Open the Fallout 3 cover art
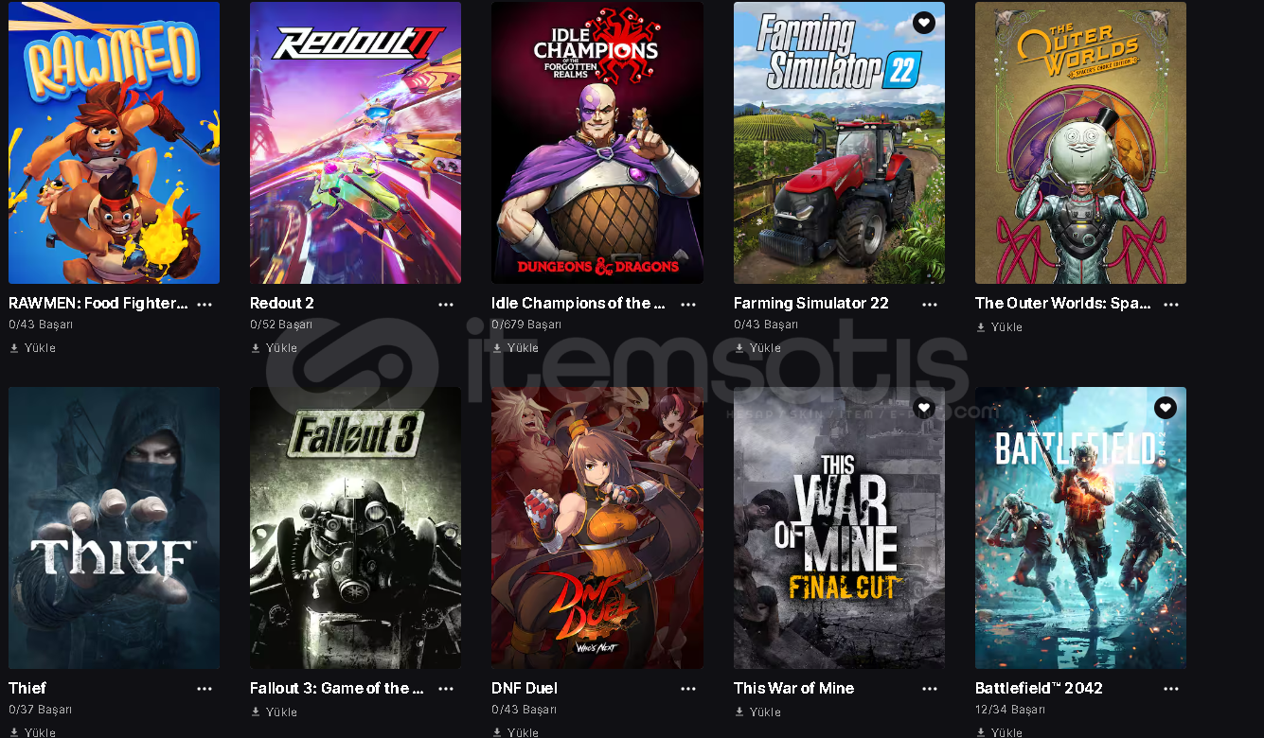The height and width of the screenshot is (738, 1264). point(355,528)
